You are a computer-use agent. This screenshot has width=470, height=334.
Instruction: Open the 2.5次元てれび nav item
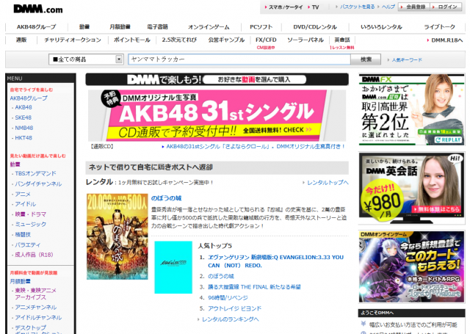179,40
